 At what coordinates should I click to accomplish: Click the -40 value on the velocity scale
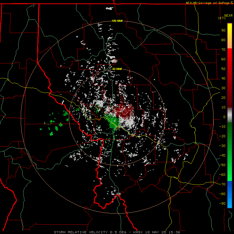[222, 155]
